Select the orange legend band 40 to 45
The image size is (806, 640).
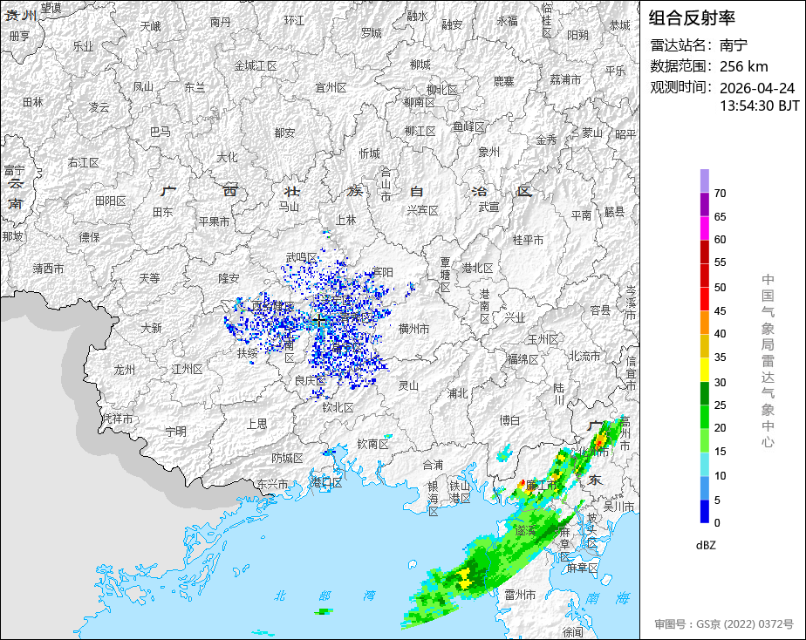(x=704, y=322)
